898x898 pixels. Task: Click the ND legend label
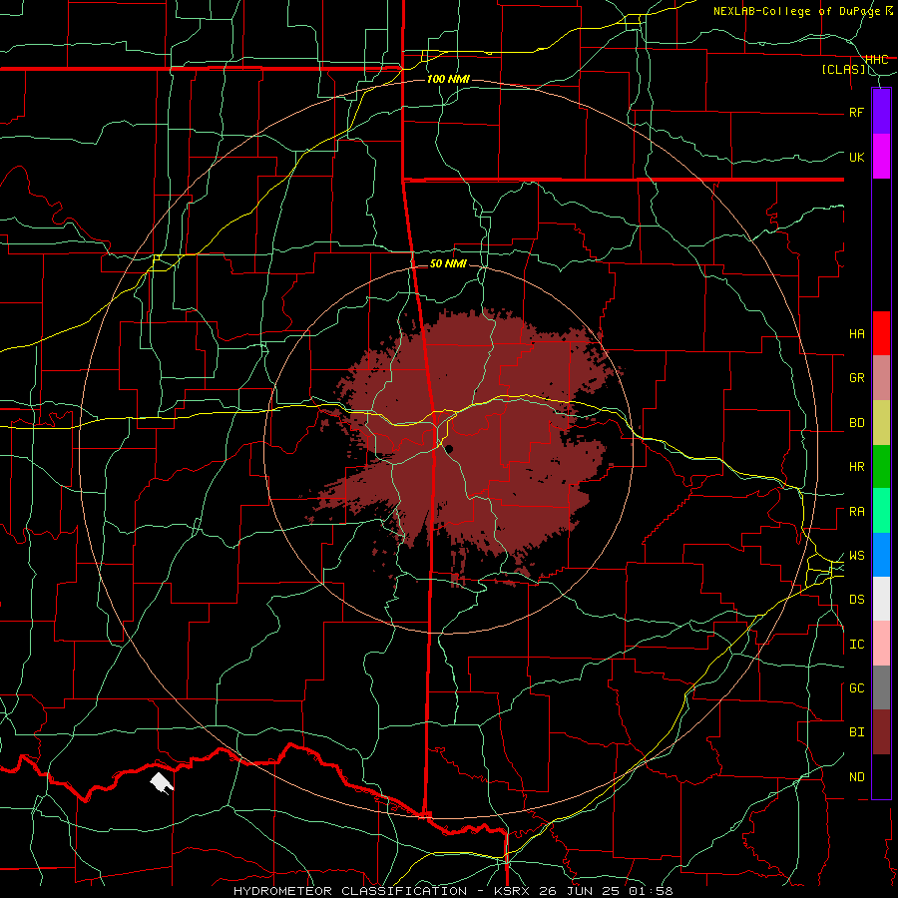point(856,777)
